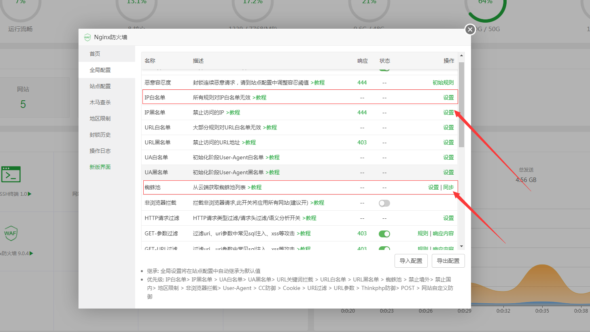The image size is (590, 332).
Task: Close the Nginx firewall dialog
Action: click(x=470, y=30)
